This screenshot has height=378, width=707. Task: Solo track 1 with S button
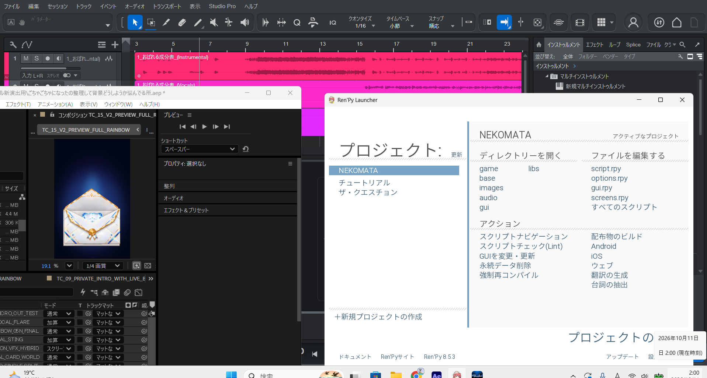click(36, 59)
